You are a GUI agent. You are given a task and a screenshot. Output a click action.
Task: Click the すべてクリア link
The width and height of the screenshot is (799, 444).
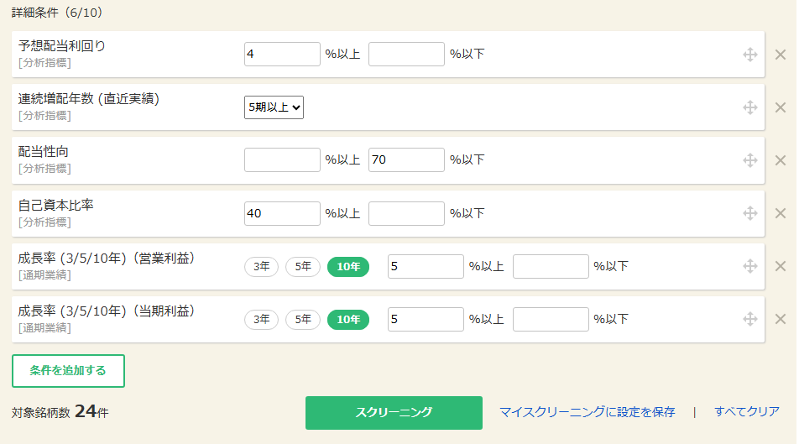746,412
